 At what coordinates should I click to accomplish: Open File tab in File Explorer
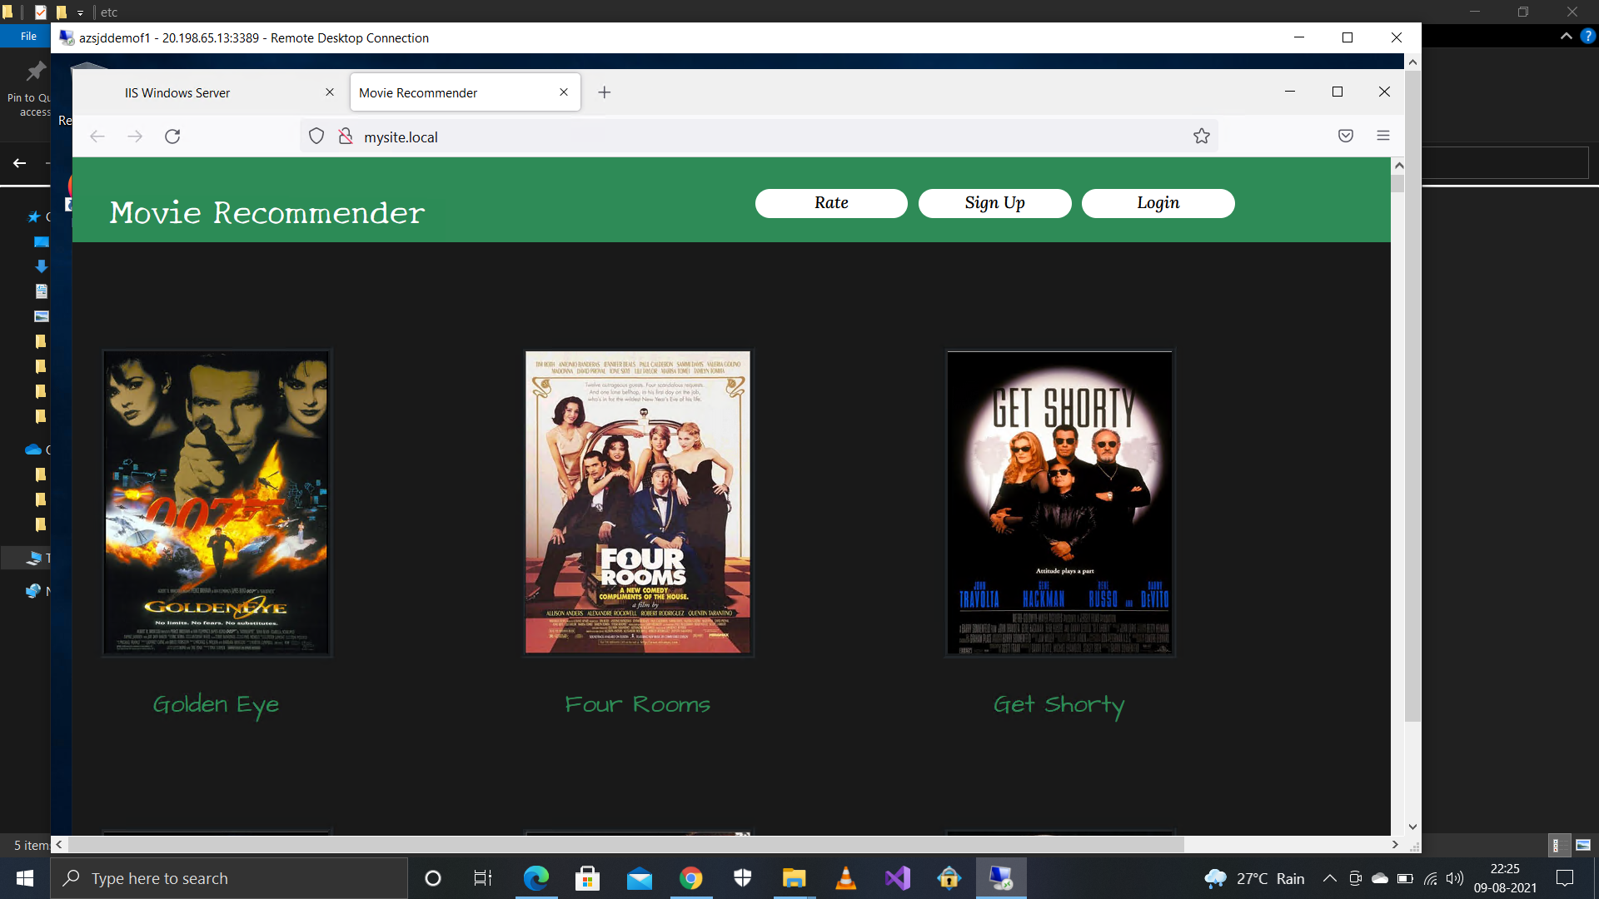pyautogui.click(x=28, y=36)
